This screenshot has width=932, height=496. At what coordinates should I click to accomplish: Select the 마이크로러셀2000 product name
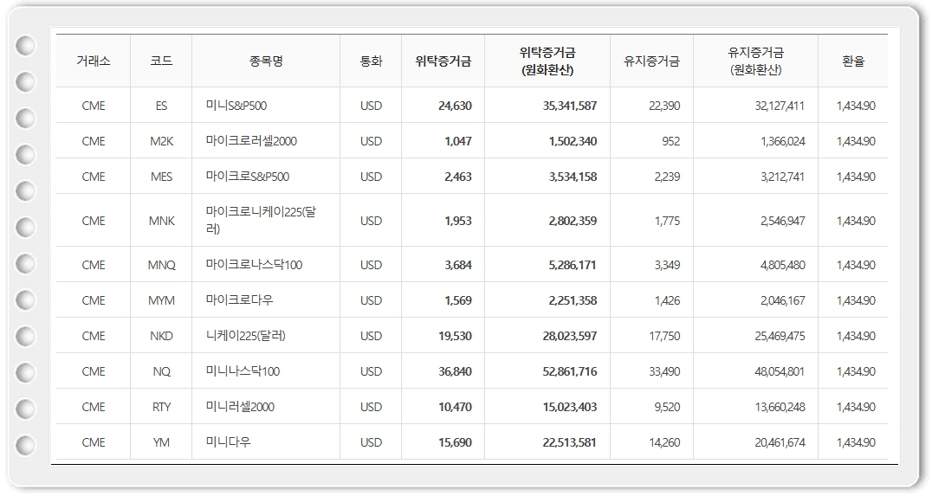pyautogui.click(x=251, y=141)
